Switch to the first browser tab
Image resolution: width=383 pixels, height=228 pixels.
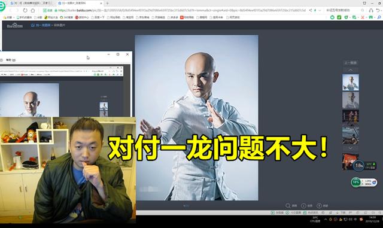pyautogui.click(x=31, y=3)
